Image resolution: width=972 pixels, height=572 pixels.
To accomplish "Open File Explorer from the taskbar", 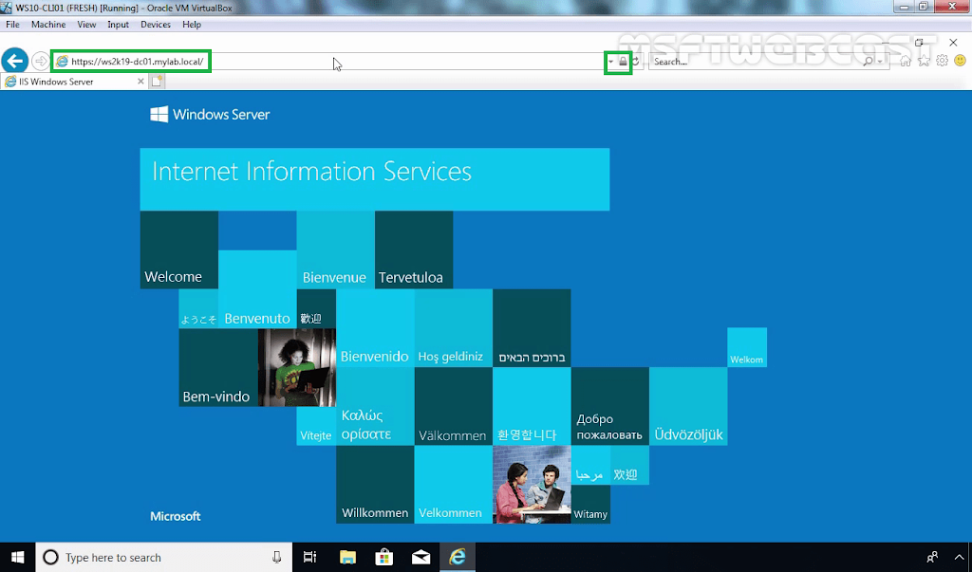I will pos(347,557).
